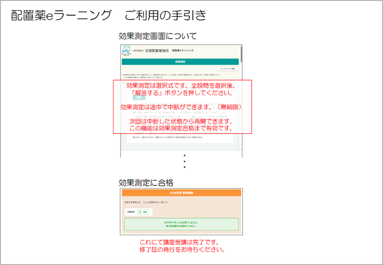Click the 合格 status badge

point(142,211)
